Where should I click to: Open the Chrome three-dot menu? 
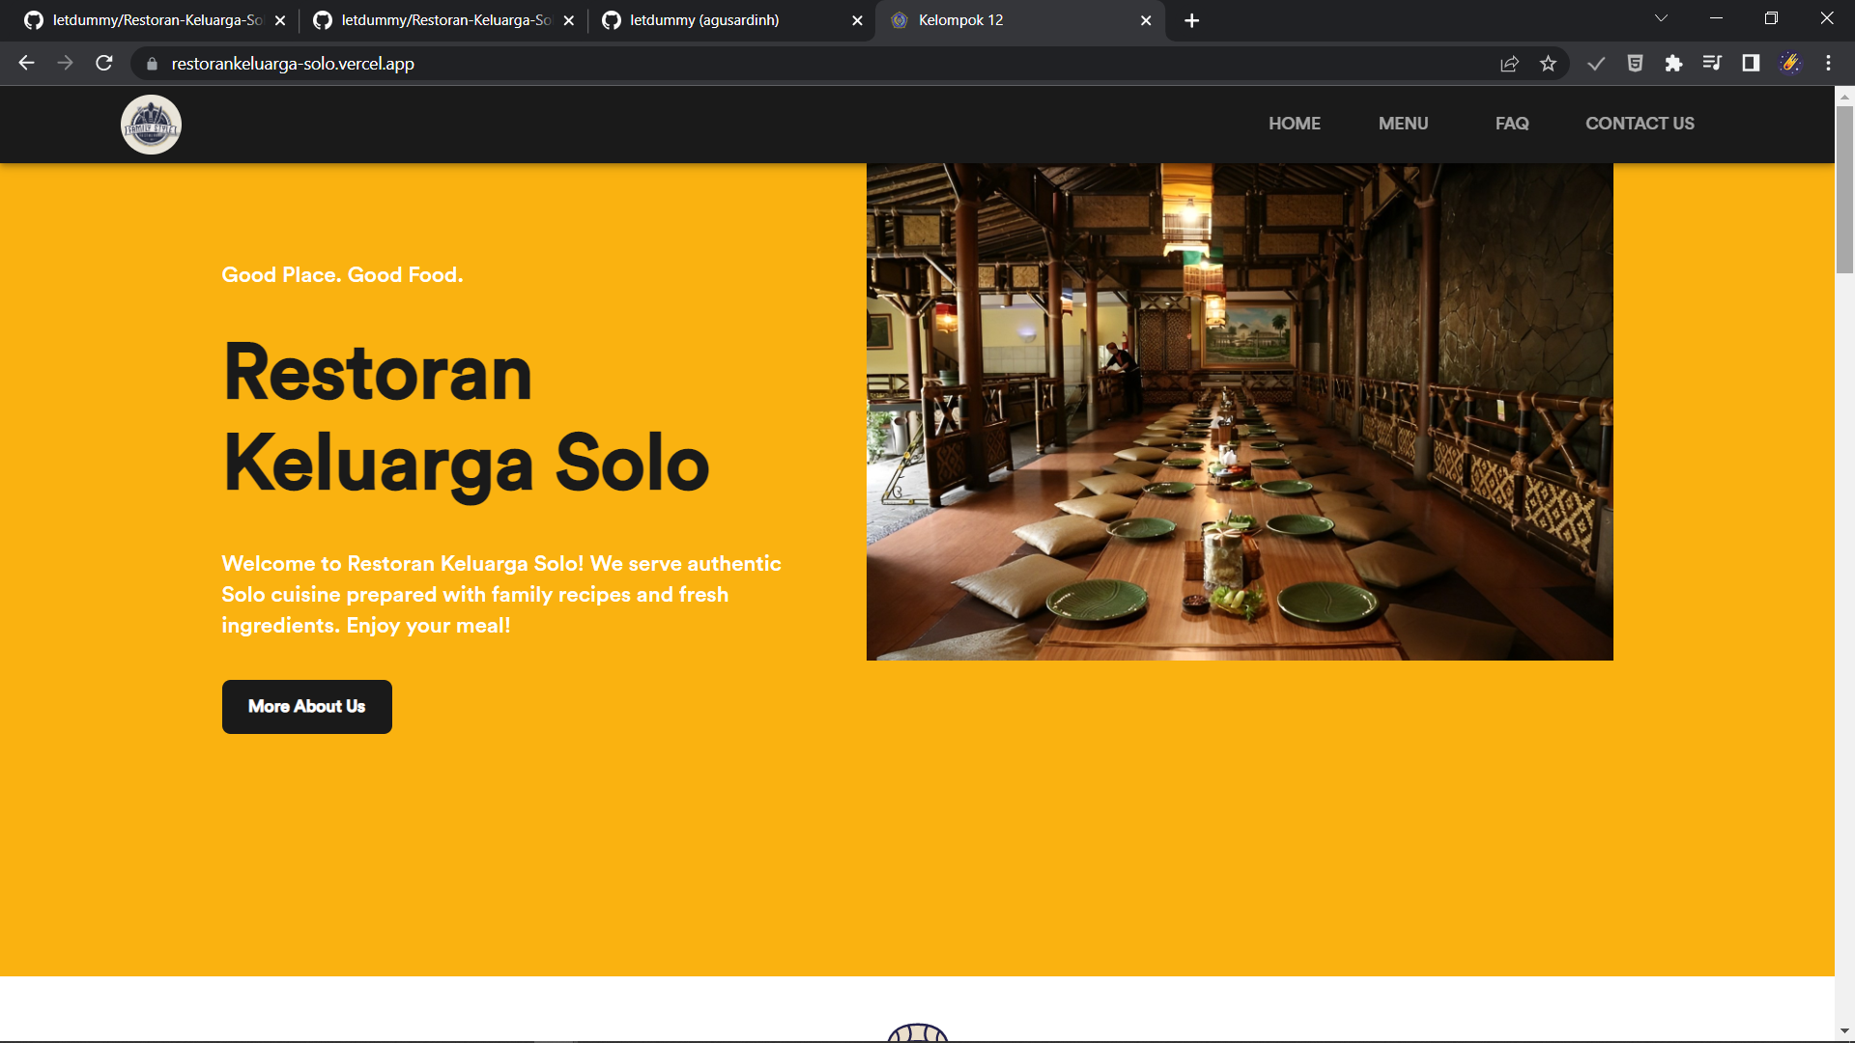tap(1828, 64)
